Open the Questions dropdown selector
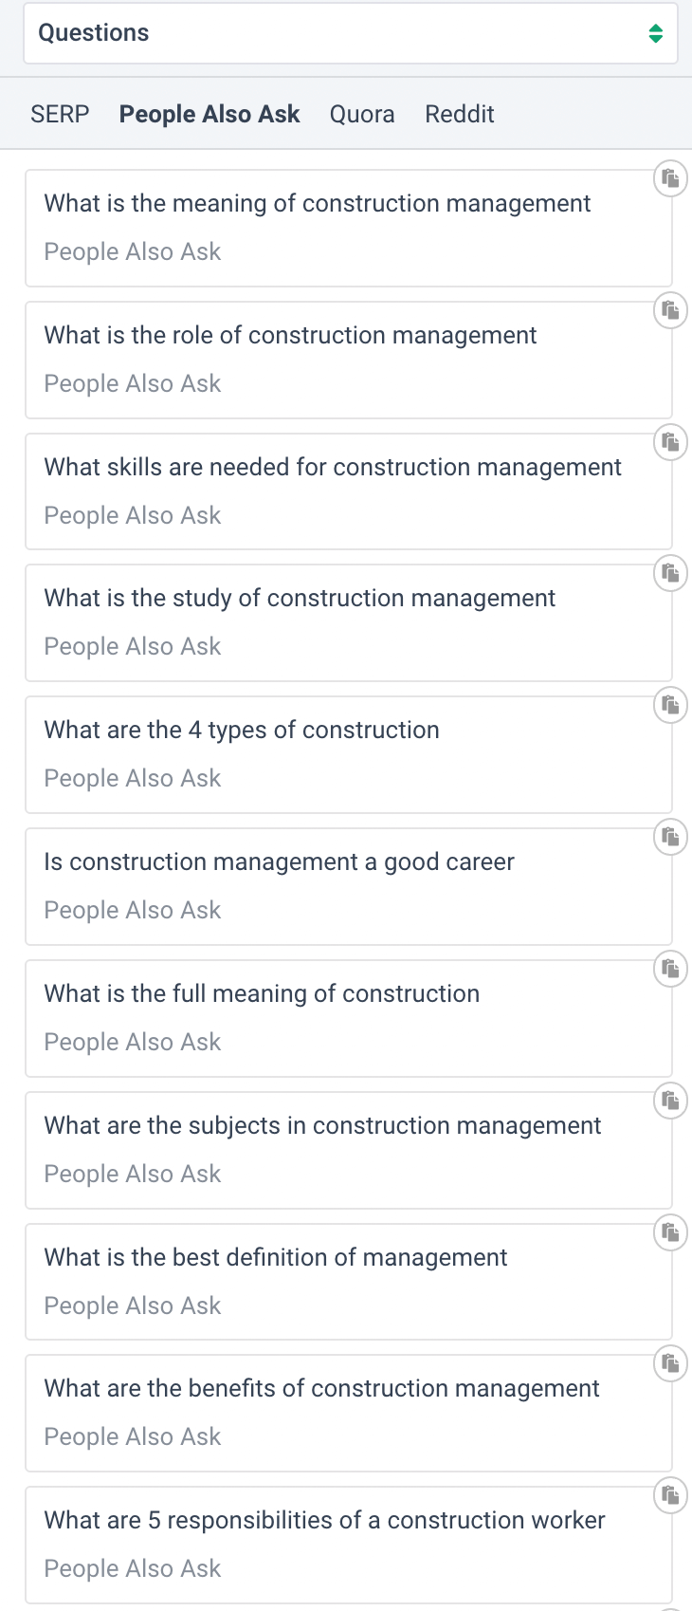The image size is (692, 1611). pos(351,33)
